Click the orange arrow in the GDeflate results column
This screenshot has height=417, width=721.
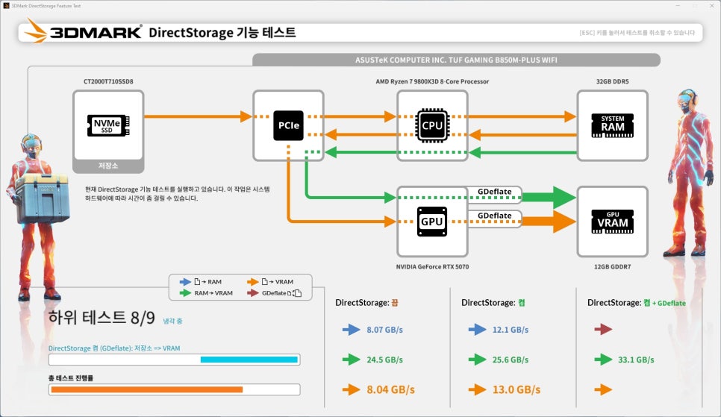tap(603, 390)
